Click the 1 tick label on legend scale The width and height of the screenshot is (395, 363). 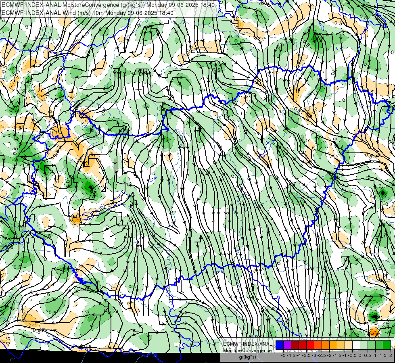(x=375, y=355)
